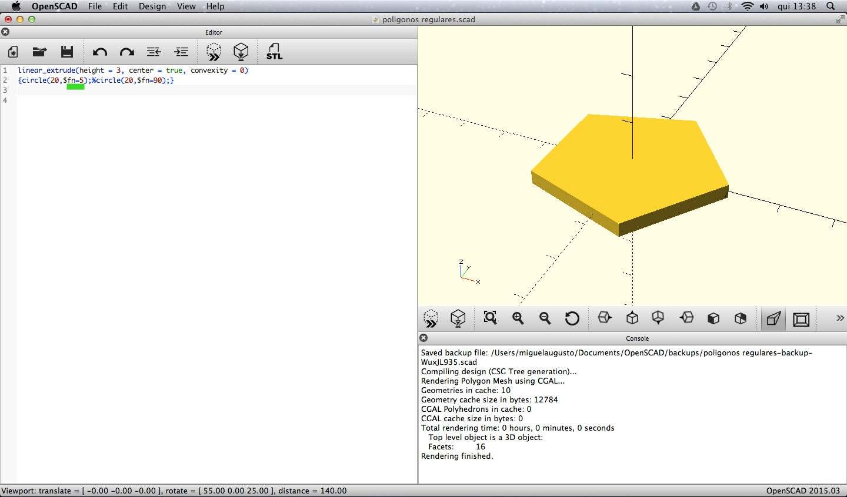Switch to the Back view
The height and width of the screenshot is (497, 847).
coord(741,318)
